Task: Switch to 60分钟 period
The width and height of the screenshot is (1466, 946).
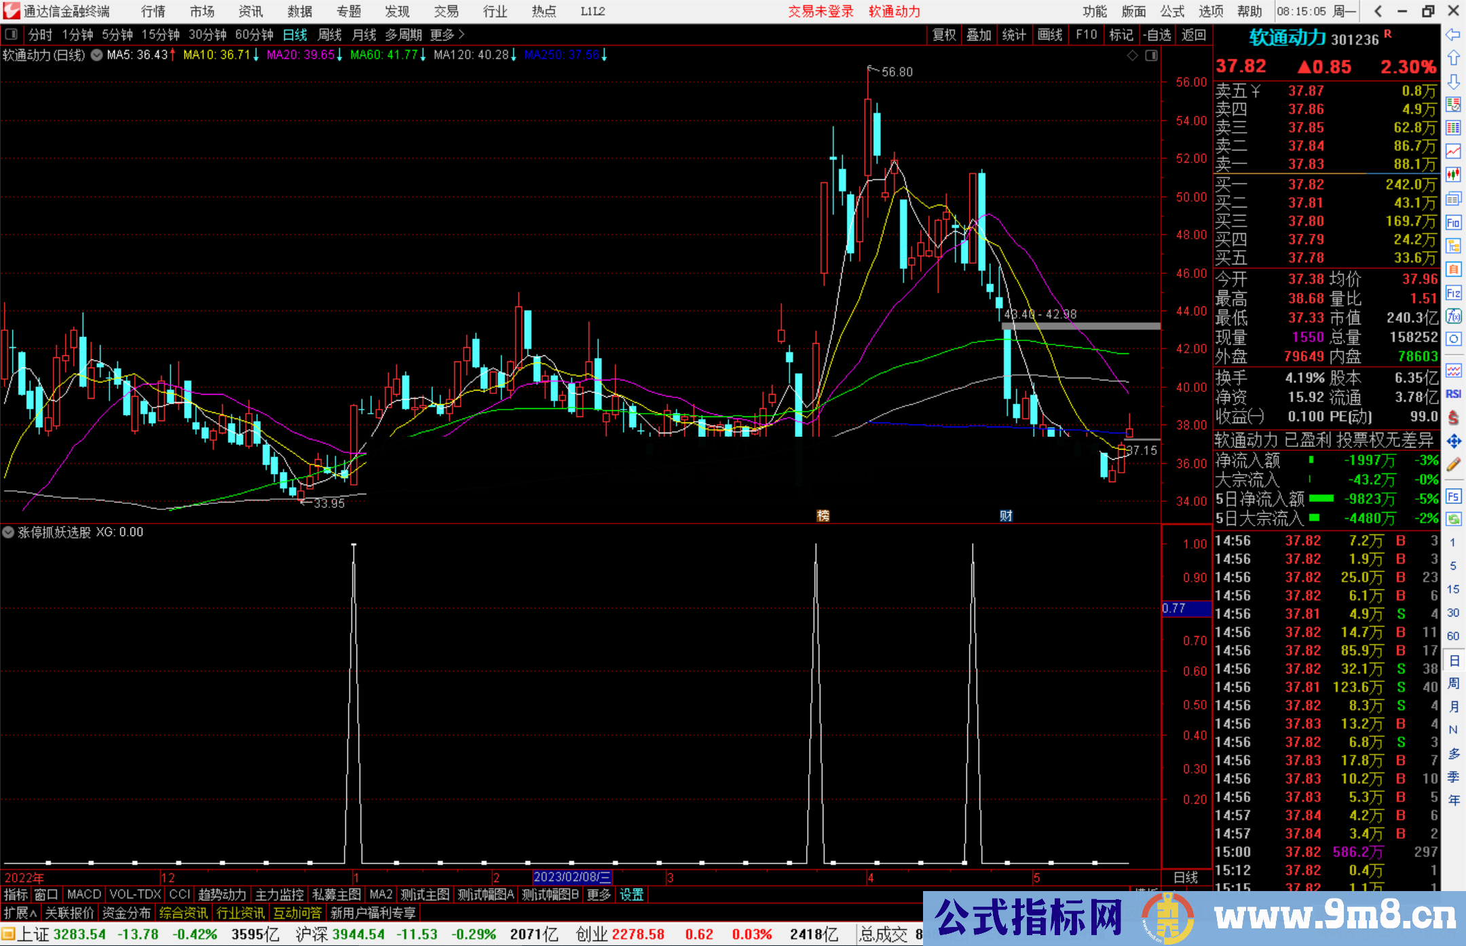Action: tap(254, 35)
